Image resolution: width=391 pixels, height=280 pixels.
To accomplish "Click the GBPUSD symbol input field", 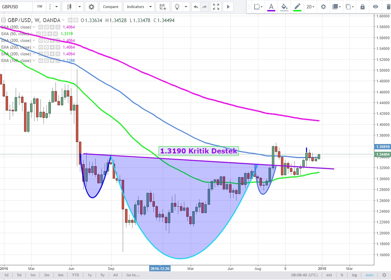I will pyautogui.click(x=16, y=7).
